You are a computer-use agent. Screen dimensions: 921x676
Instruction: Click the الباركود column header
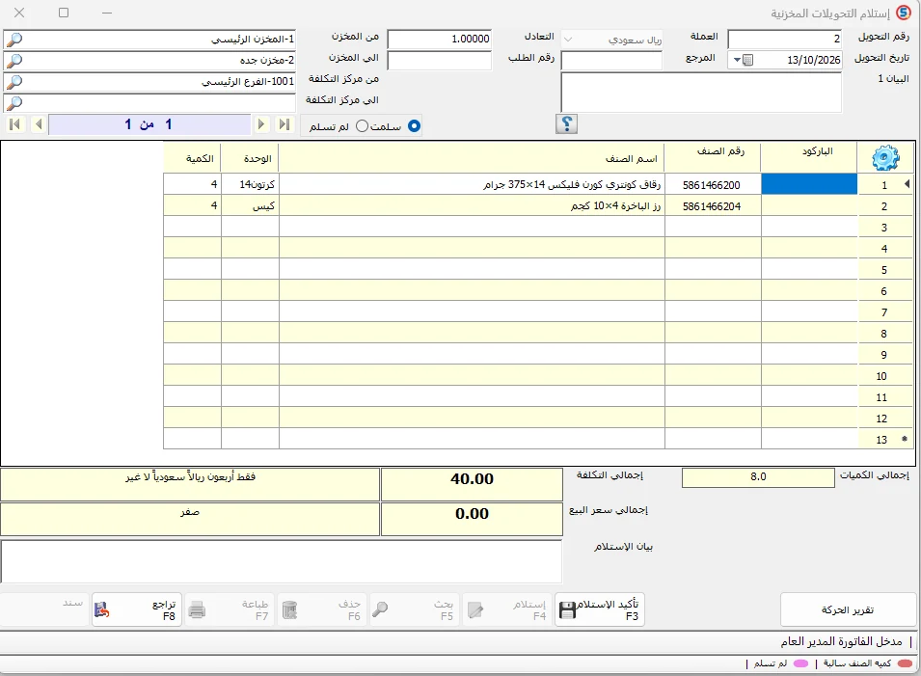[x=809, y=157]
